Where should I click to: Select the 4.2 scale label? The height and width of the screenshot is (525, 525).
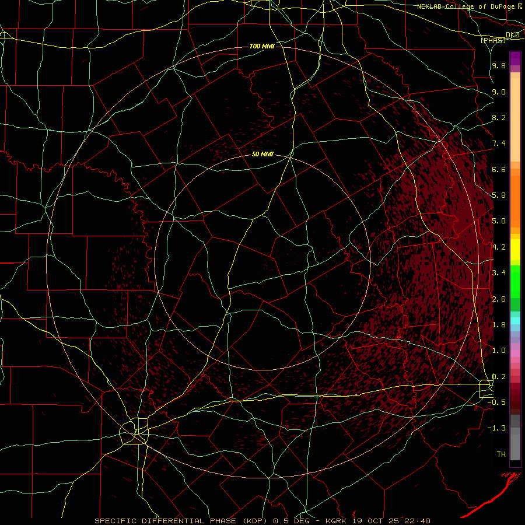pos(499,247)
